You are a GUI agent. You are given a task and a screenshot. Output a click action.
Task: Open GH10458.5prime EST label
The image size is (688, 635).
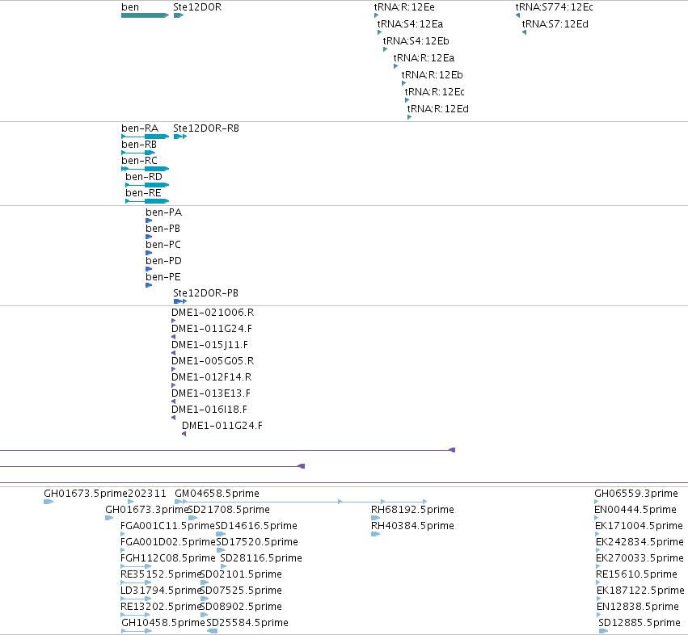pyautogui.click(x=163, y=623)
